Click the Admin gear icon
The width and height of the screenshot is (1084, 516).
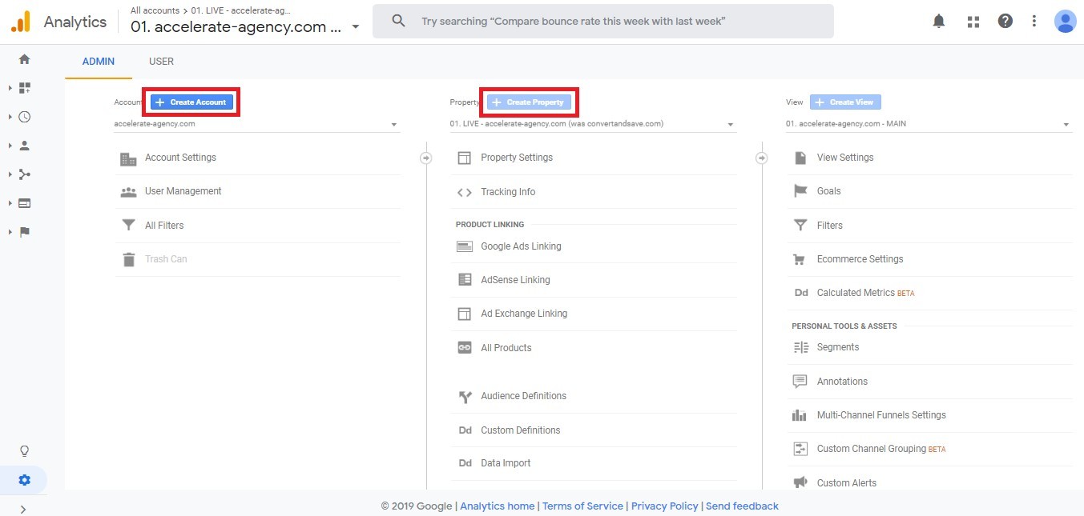pyautogui.click(x=25, y=480)
